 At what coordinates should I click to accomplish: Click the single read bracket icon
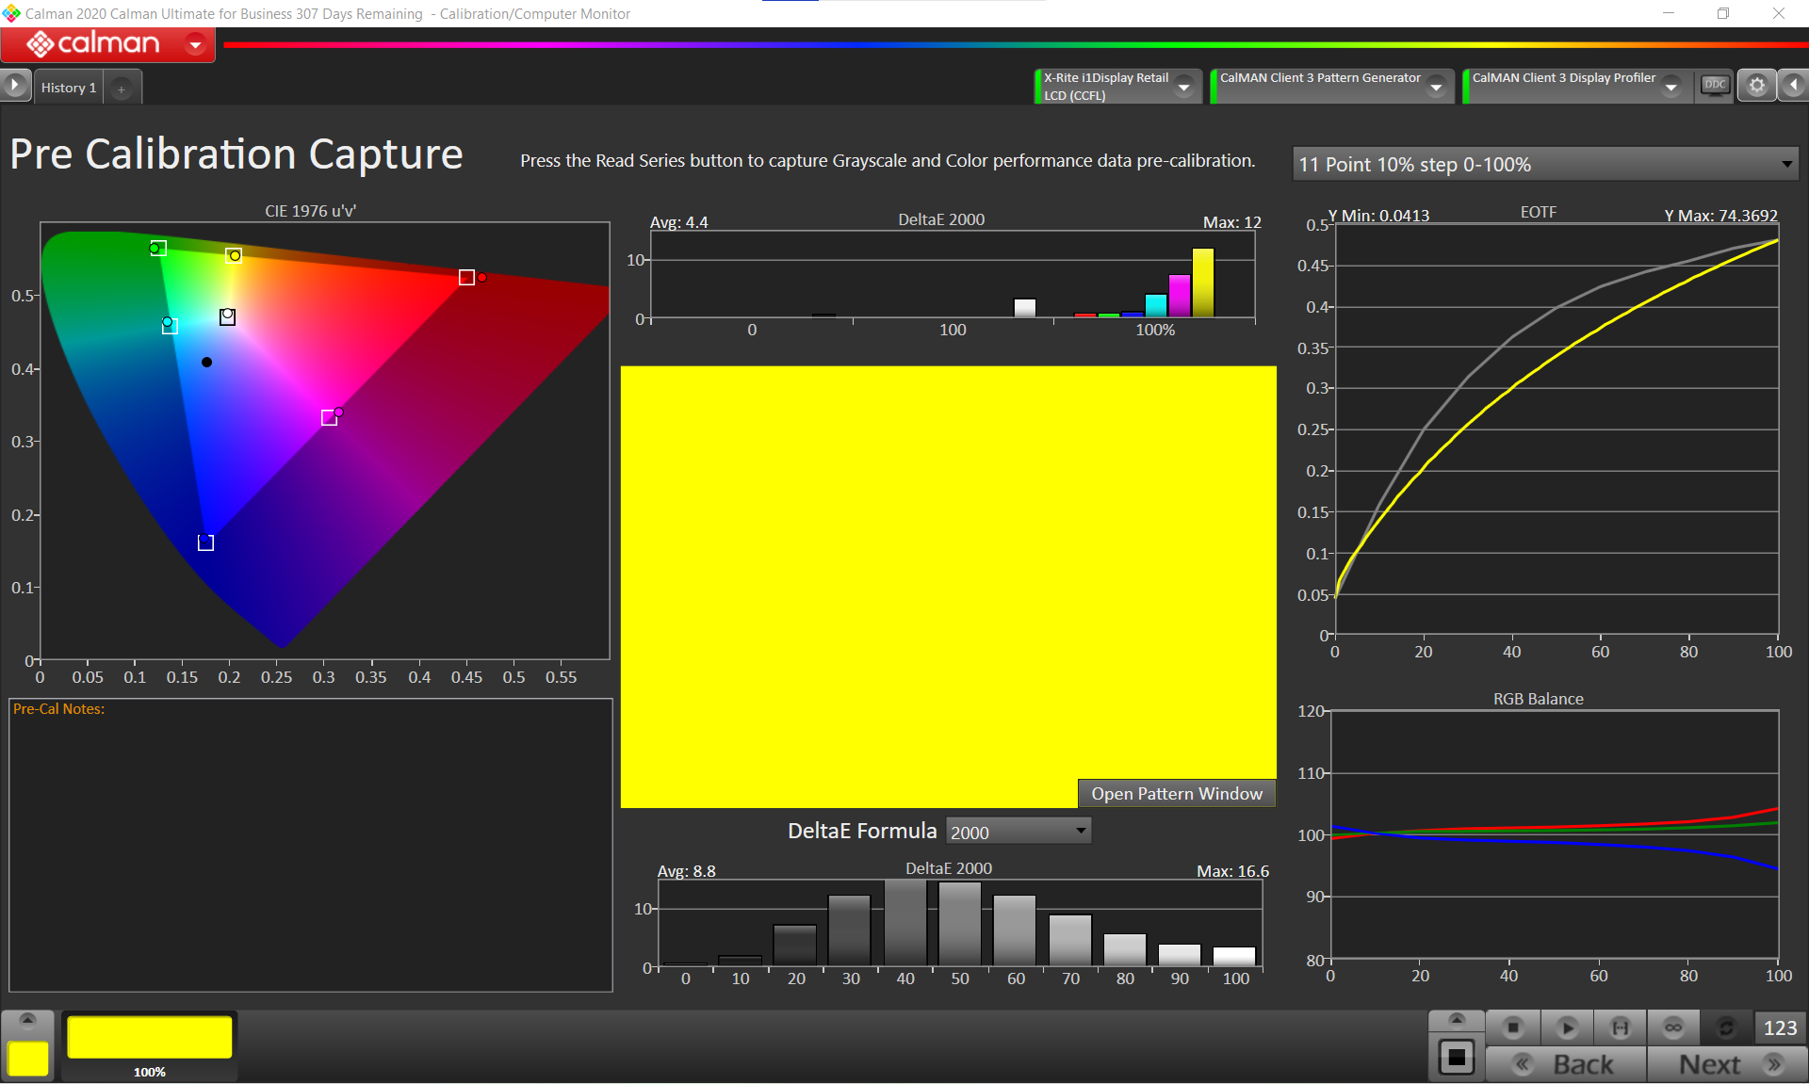1620,1027
